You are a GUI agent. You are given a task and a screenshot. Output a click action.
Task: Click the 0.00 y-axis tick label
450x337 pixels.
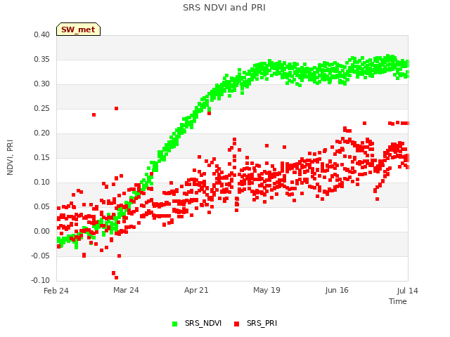[42, 231]
